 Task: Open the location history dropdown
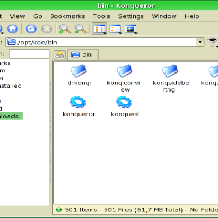click(200, 42)
